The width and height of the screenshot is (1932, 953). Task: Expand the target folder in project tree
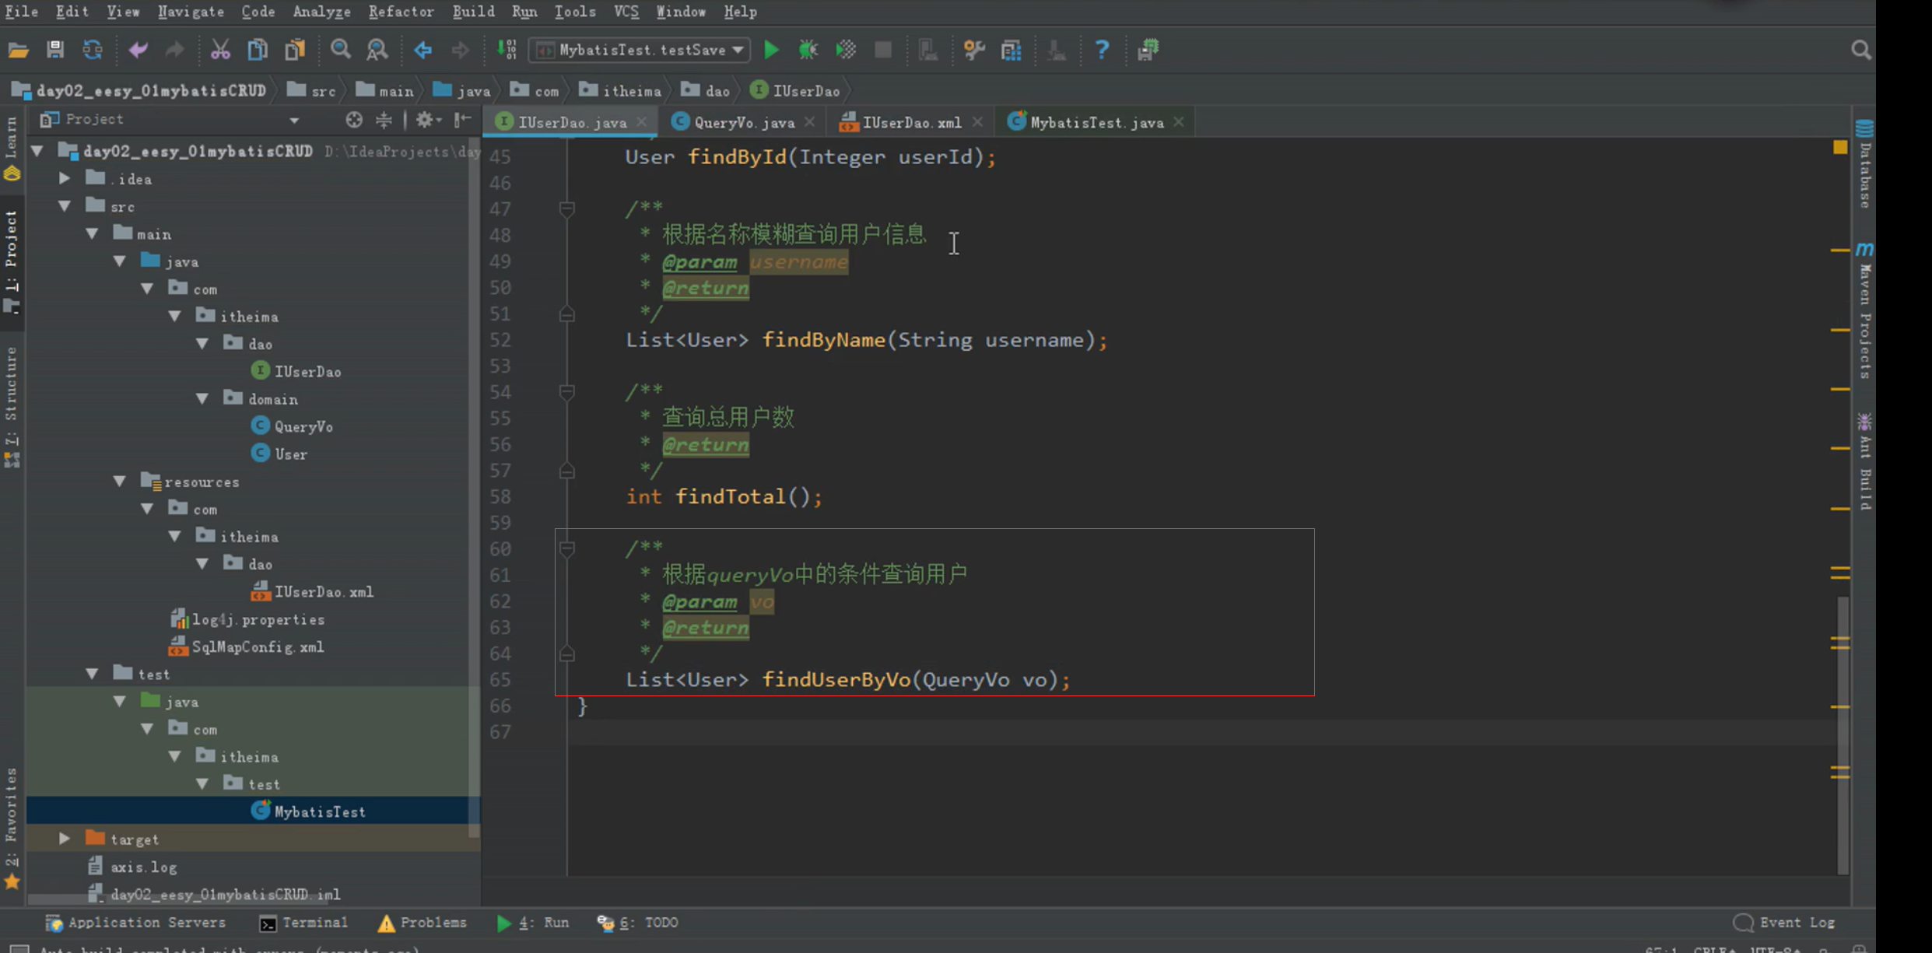pyautogui.click(x=65, y=839)
